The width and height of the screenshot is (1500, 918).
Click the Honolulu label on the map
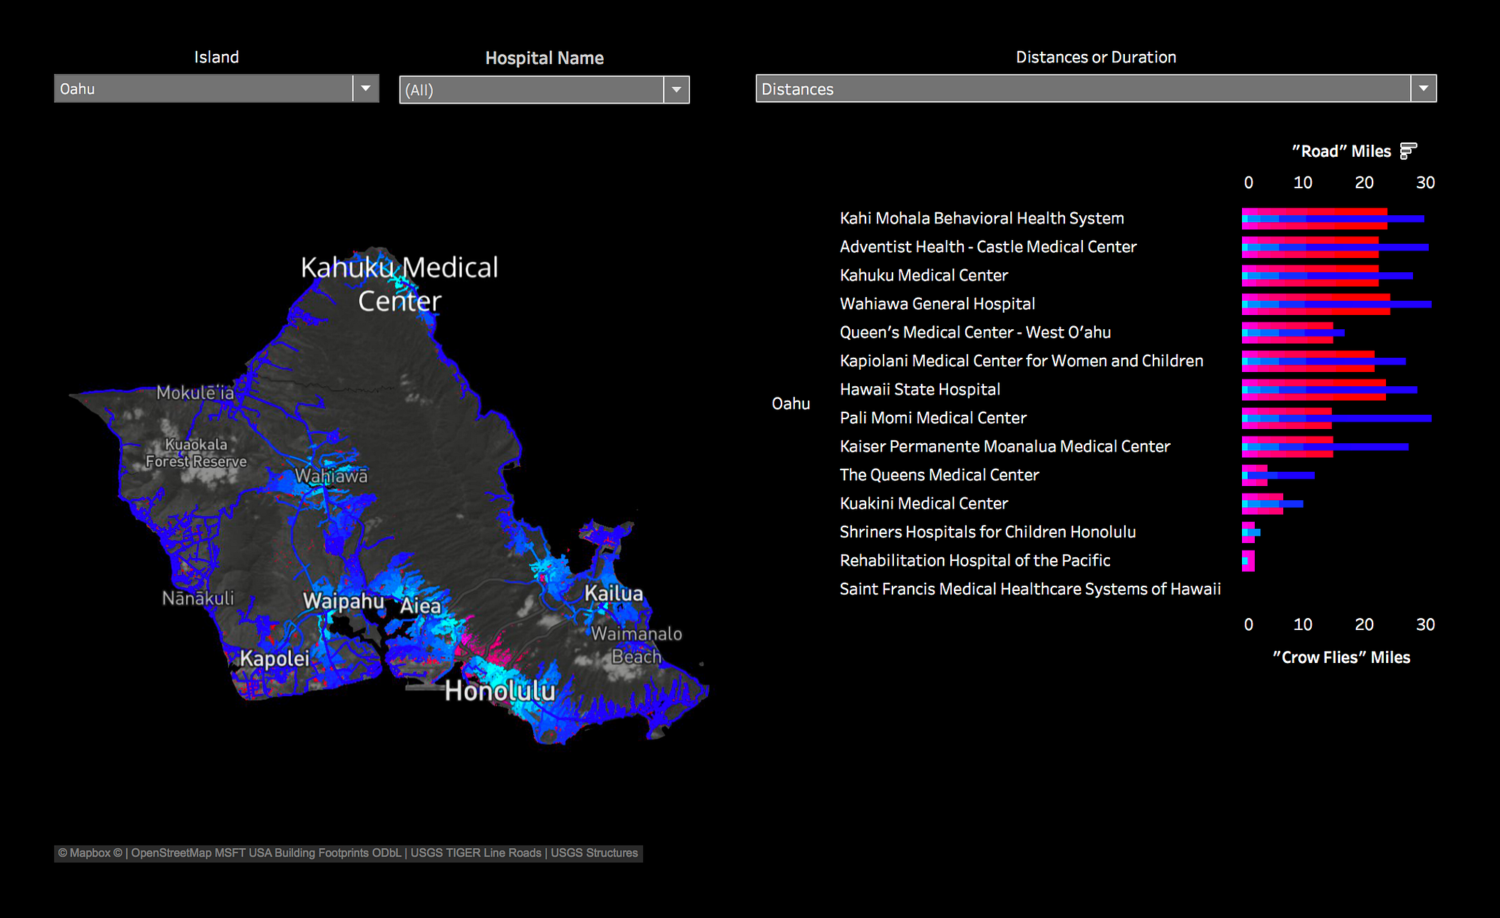point(499,691)
